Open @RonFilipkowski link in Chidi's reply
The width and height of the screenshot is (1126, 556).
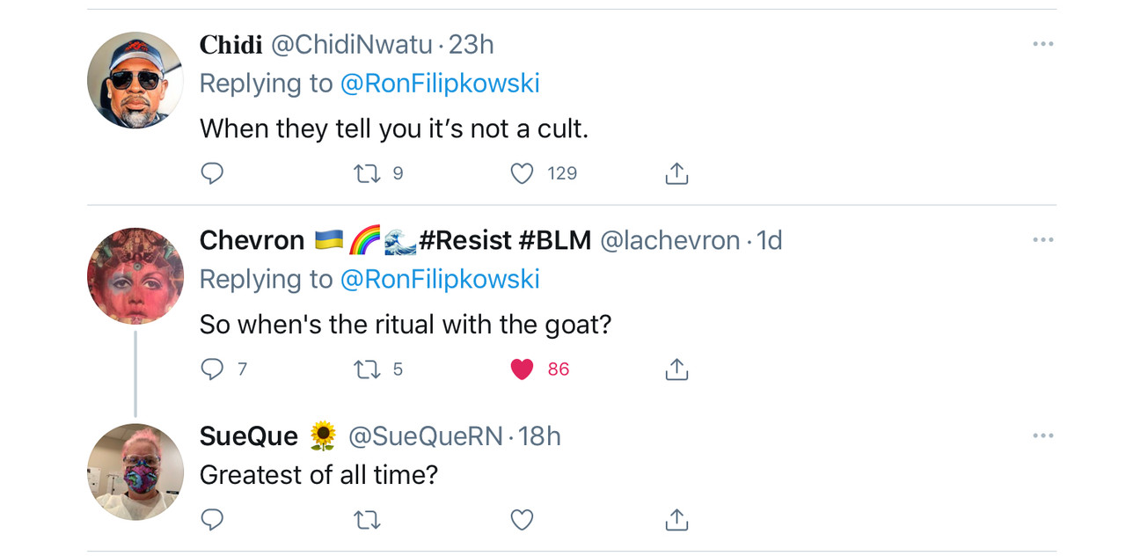click(439, 84)
